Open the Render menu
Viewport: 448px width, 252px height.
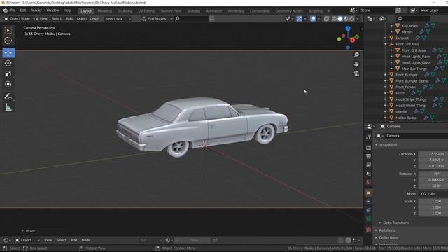coord(36,10)
